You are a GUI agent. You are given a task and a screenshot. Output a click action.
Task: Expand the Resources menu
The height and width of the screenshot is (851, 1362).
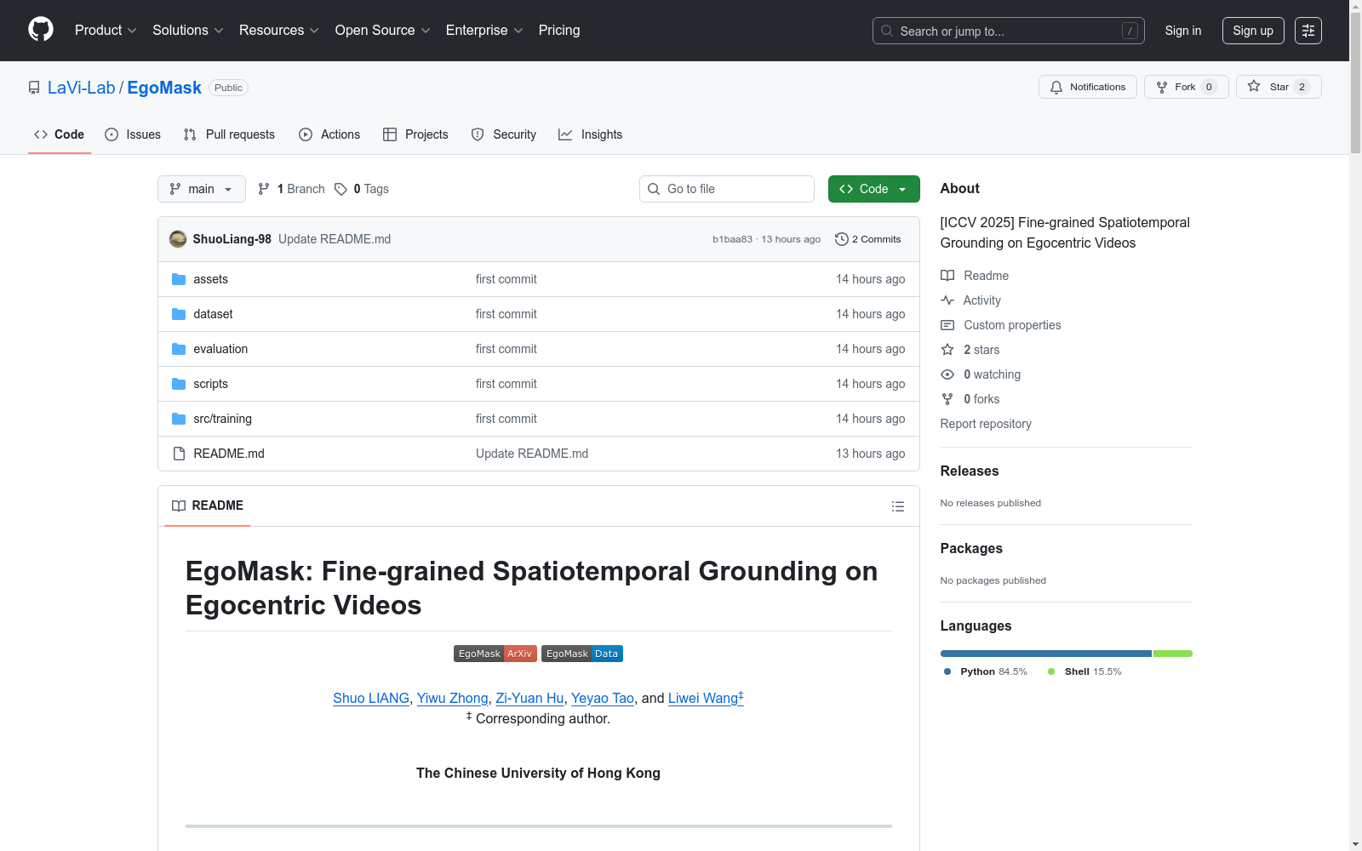(279, 31)
